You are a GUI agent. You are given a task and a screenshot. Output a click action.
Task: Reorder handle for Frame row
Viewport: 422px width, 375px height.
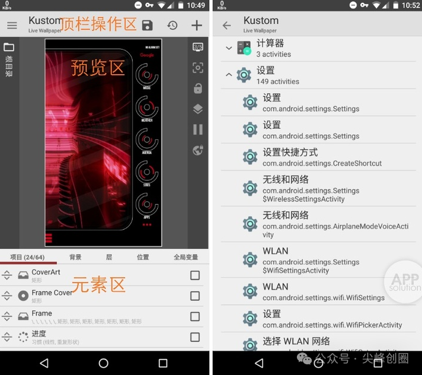(7, 316)
